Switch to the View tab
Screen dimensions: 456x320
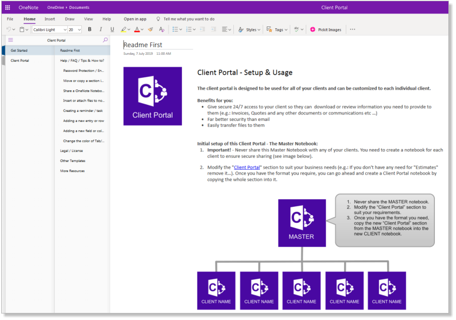pyautogui.click(x=88, y=19)
